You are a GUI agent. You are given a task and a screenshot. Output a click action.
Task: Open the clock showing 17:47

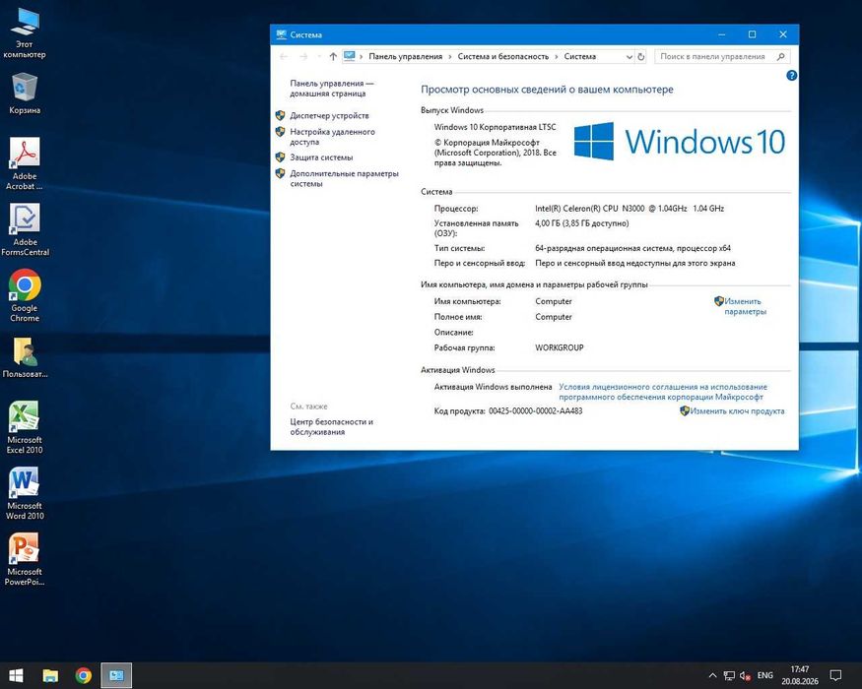click(x=799, y=675)
